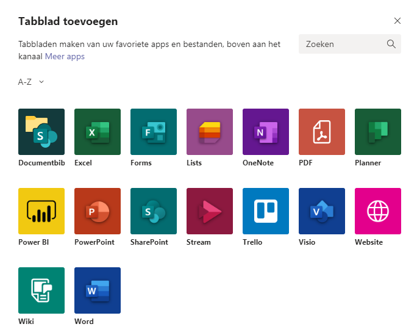Click the Wiki label text
This screenshot has width=417, height=335.
(26, 322)
